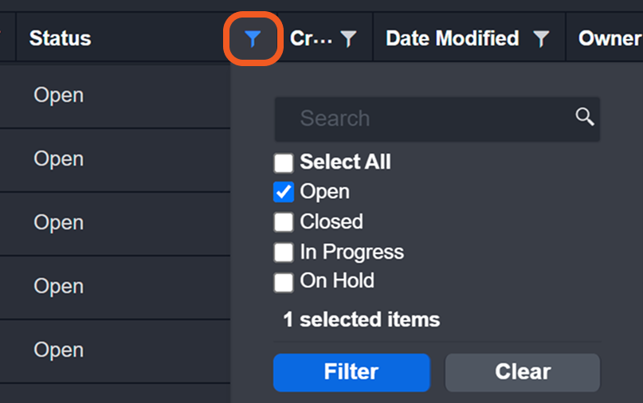
Task: Open the Date Modified column filter icon
Action: tap(541, 38)
